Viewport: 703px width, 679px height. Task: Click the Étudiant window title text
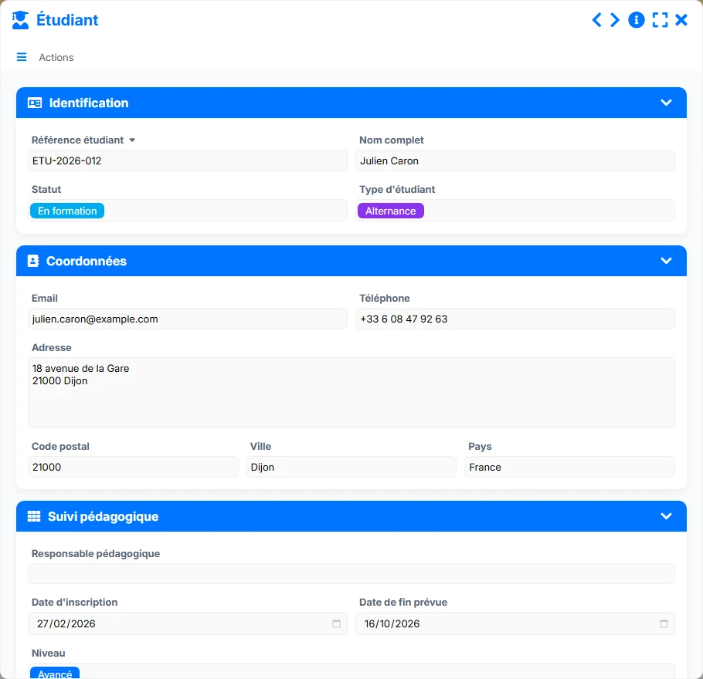click(67, 20)
